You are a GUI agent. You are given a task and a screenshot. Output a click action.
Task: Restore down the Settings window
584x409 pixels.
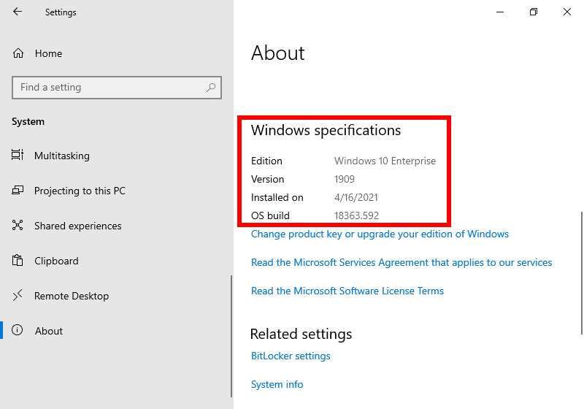(x=534, y=12)
